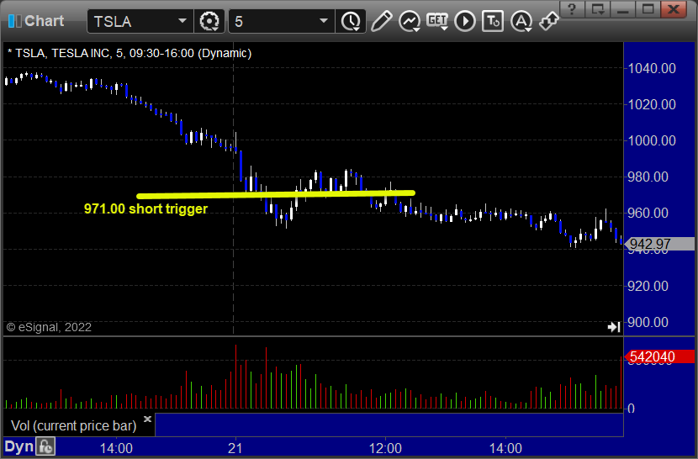Click the pop-out window button
The width and height of the screenshot is (698, 459).
(597, 9)
